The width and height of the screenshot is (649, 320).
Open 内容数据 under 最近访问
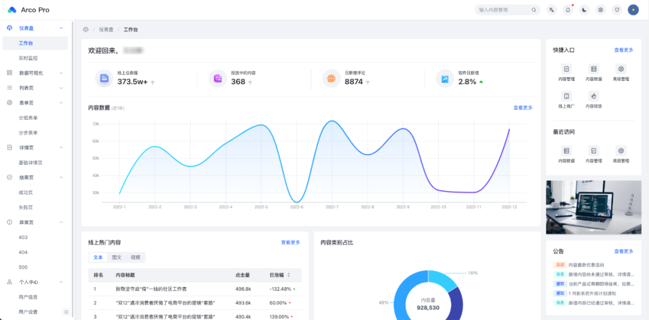[566, 155]
